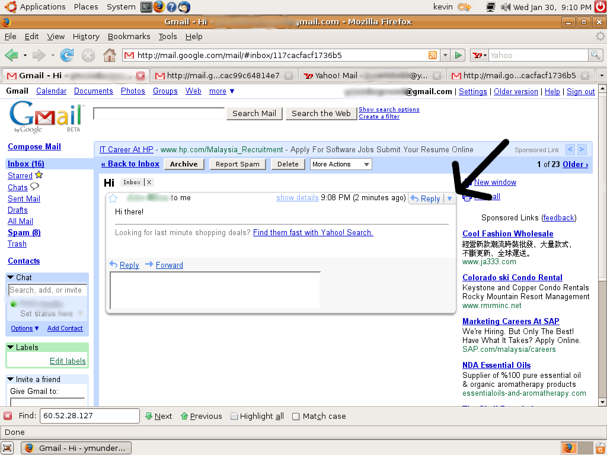Open the File menu
Image resolution: width=607 pixels, height=455 pixels.
pyautogui.click(x=11, y=36)
